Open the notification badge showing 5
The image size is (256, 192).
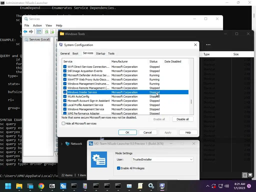click(249, 186)
